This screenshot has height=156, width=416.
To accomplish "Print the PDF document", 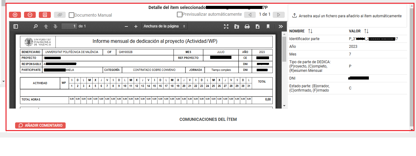I will (x=247, y=27).
